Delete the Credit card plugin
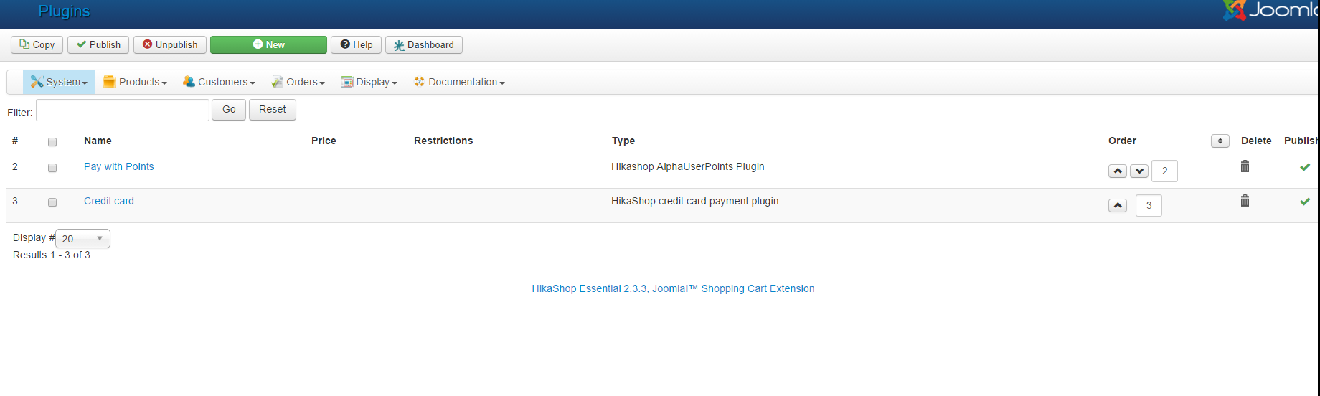The height and width of the screenshot is (396, 1320). tap(1245, 201)
